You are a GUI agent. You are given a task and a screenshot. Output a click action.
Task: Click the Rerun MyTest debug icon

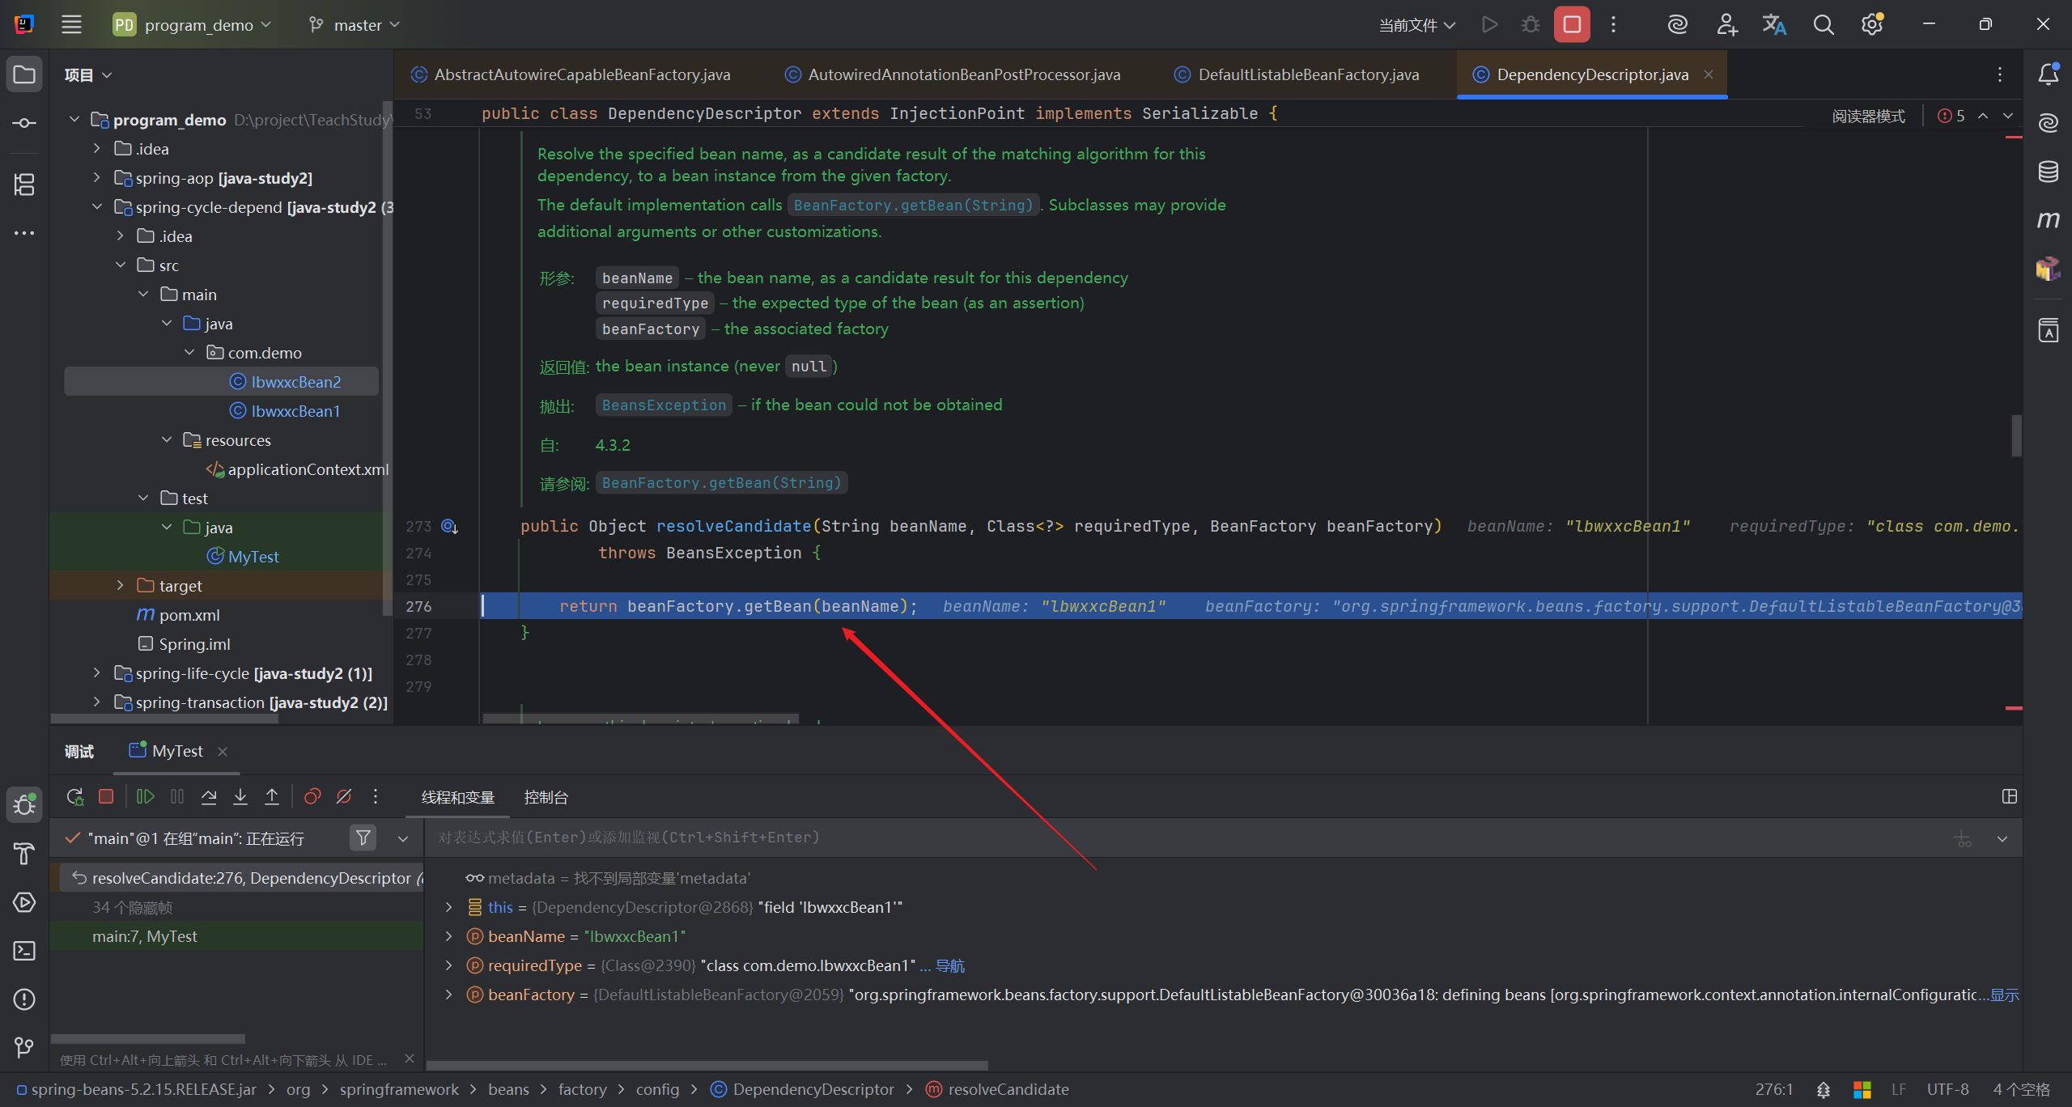(x=75, y=797)
